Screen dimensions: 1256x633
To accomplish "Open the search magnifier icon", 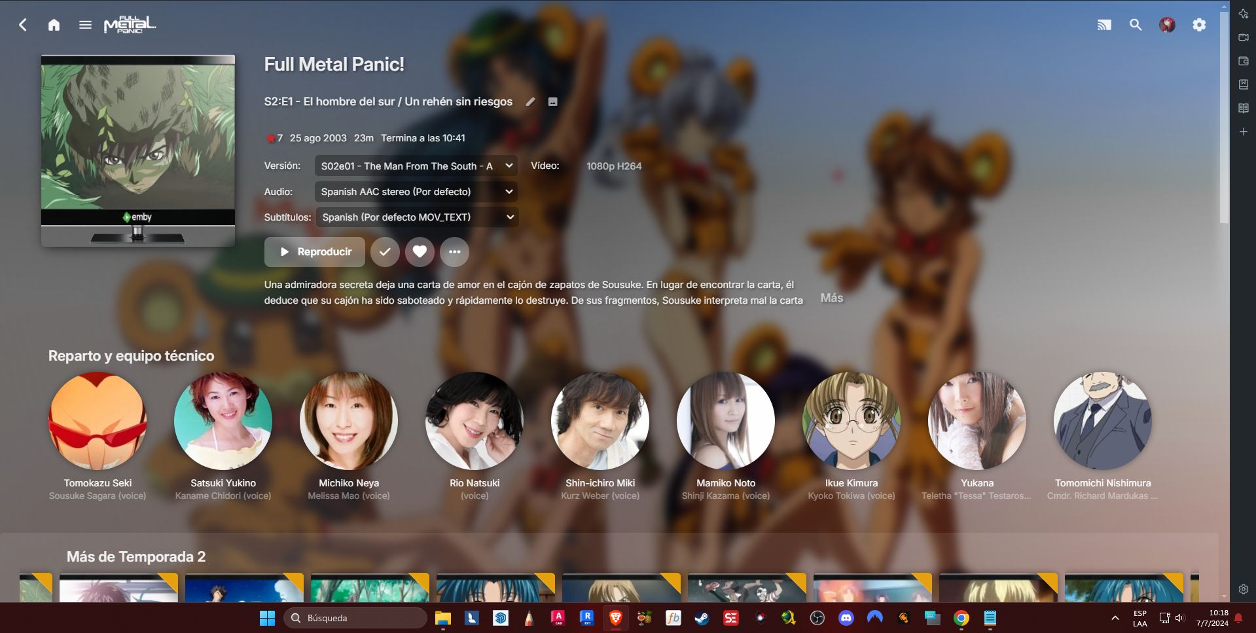I will 1136,25.
